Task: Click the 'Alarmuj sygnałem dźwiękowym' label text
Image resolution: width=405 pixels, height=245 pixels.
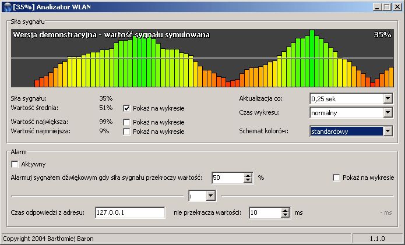Action: coord(106,177)
